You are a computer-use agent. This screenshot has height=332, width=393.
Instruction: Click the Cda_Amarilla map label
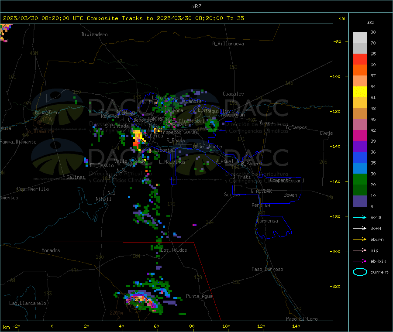pos(33,189)
